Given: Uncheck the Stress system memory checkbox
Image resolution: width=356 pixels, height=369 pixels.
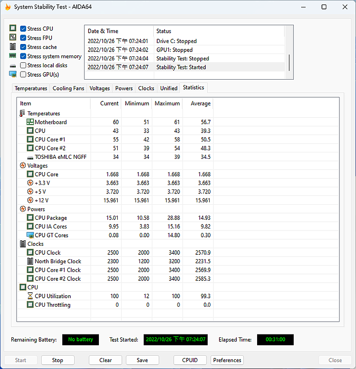Looking at the screenshot, I should (x=23, y=56).
